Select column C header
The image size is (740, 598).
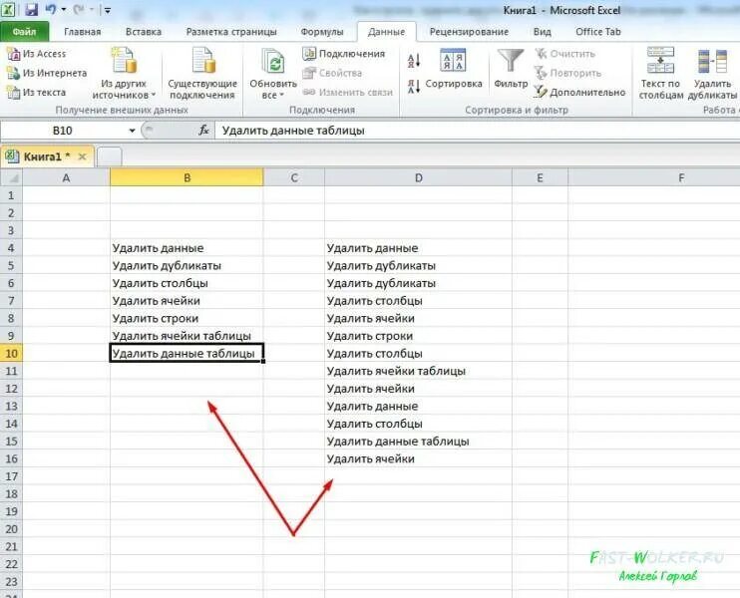(294, 177)
